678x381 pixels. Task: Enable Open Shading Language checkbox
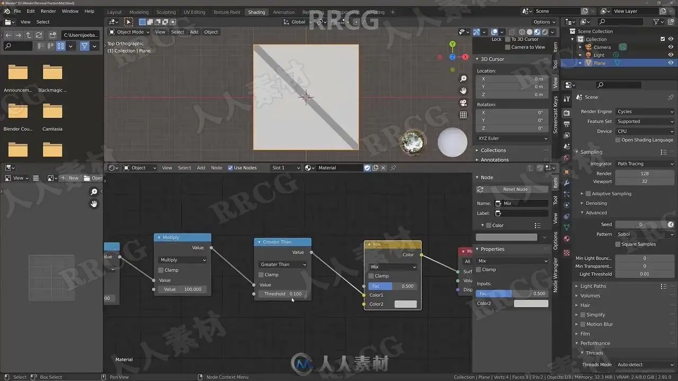point(618,140)
